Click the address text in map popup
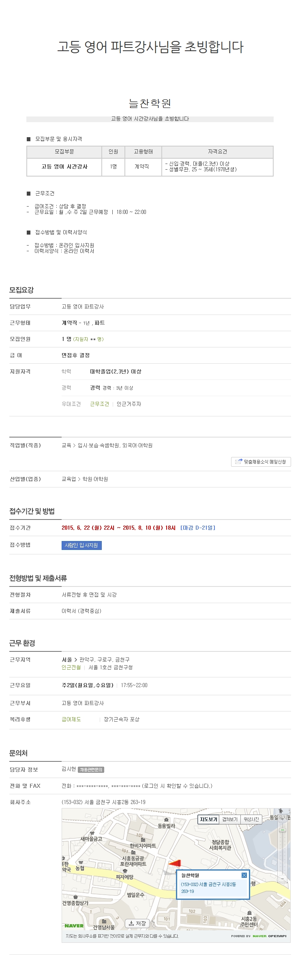 click(208, 888)
